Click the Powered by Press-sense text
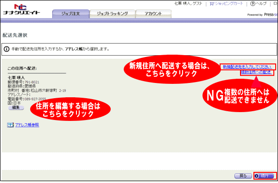278x183 pixels. [x=262, y=15]
